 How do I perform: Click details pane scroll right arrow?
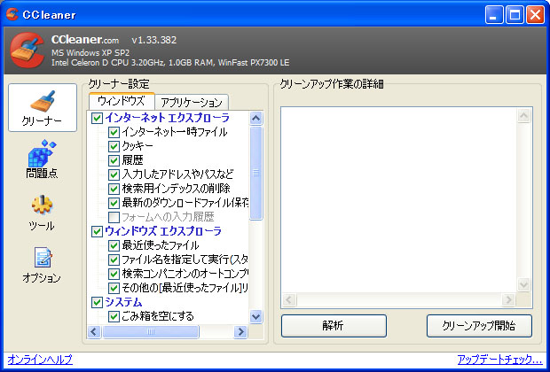coord(508,300)
